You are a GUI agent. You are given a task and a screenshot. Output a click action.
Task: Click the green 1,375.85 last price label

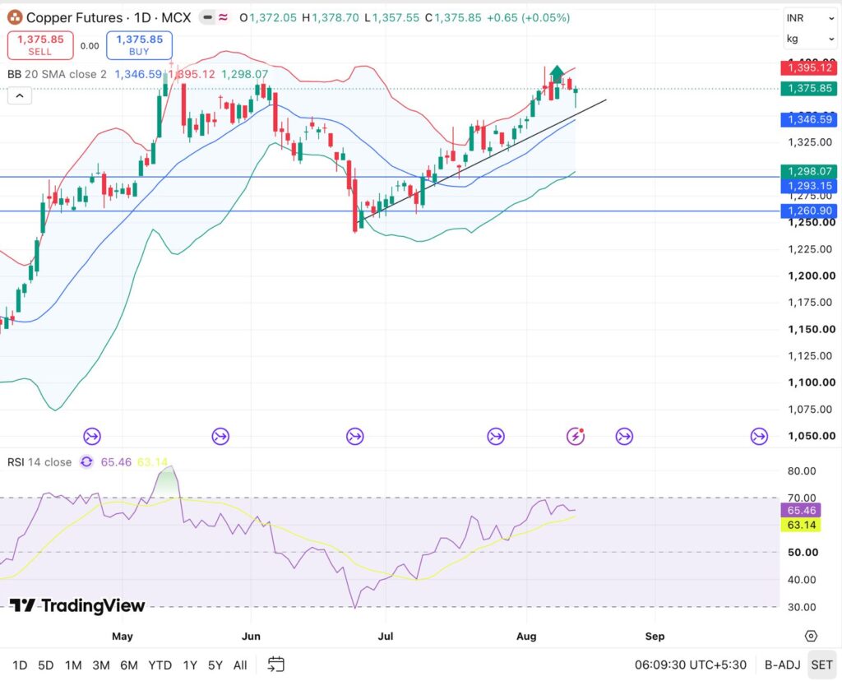(x=809, y=89)
